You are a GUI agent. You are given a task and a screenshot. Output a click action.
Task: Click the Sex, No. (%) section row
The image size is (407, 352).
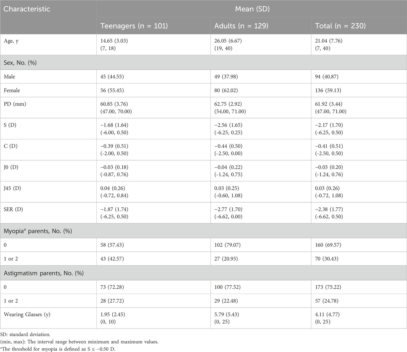(x=22, y=63)
